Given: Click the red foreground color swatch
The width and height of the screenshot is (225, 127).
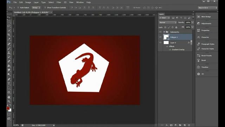Looking at the screenshot, I should (8, 108).
